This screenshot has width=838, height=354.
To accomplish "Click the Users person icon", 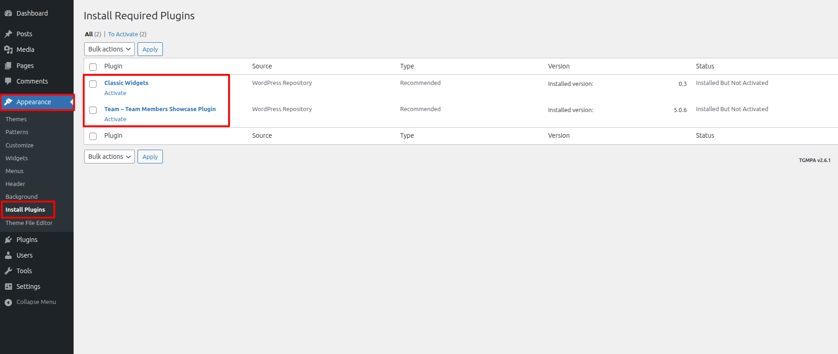I will [8, 255].
